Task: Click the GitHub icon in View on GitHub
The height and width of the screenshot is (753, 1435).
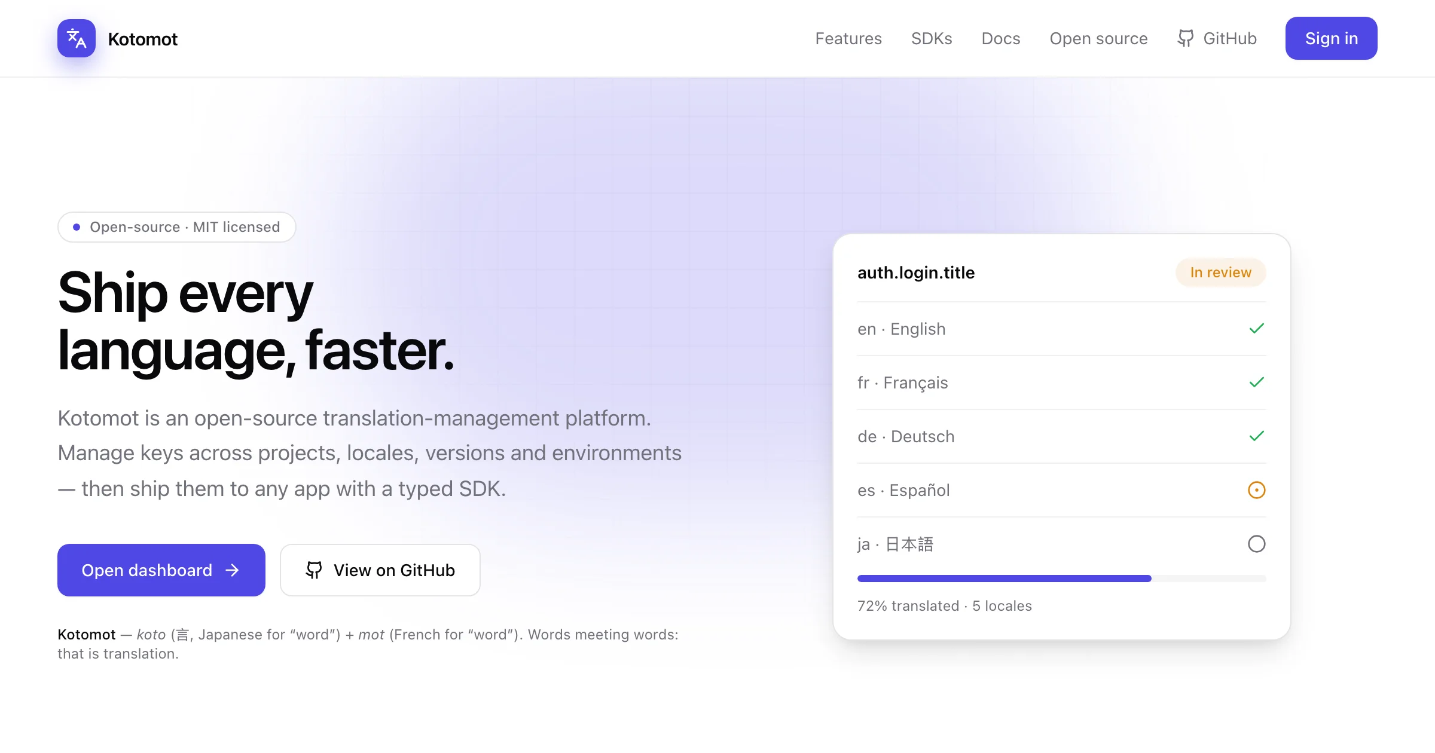Action: pyautogui.click(x=314, y=570)
